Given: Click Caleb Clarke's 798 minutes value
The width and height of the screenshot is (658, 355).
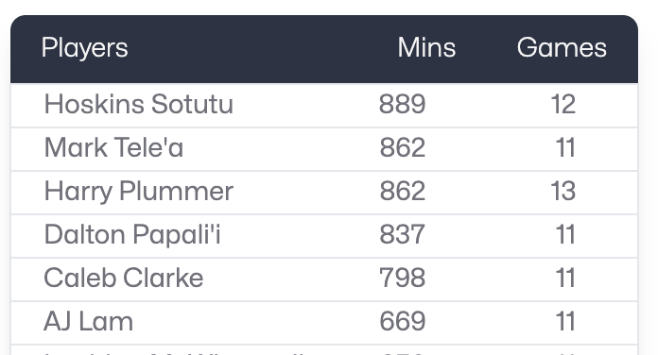Looking at the screenshot, I should [403, 278].
